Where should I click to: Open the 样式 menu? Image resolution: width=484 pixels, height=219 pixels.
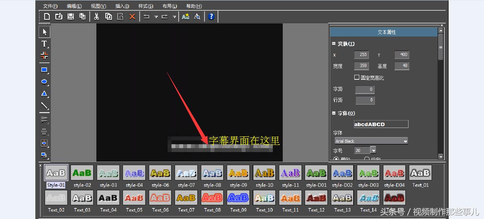[x=145, y=6]
